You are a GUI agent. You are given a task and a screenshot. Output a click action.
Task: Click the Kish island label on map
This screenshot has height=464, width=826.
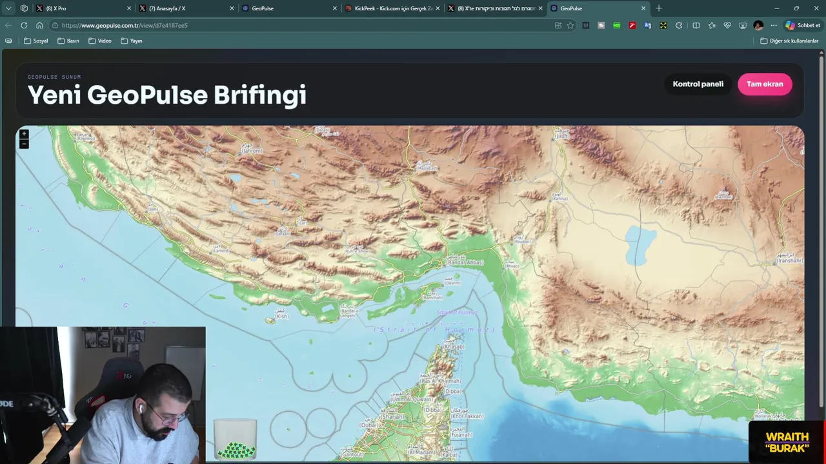click(281, 314)
